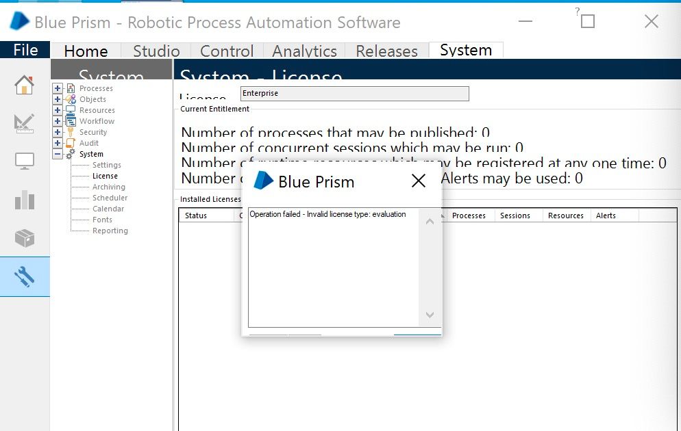The height and width of the screenshot is (431, 681).
Task: Maximize the Blue Prism window
Action: pyautogui.click(x=588, y=21)
